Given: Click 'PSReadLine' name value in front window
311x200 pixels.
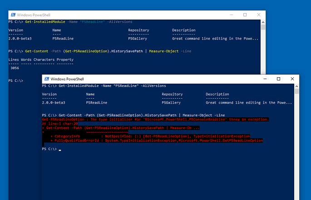Looking at the screenshot, I should click(x=97, y=103).
